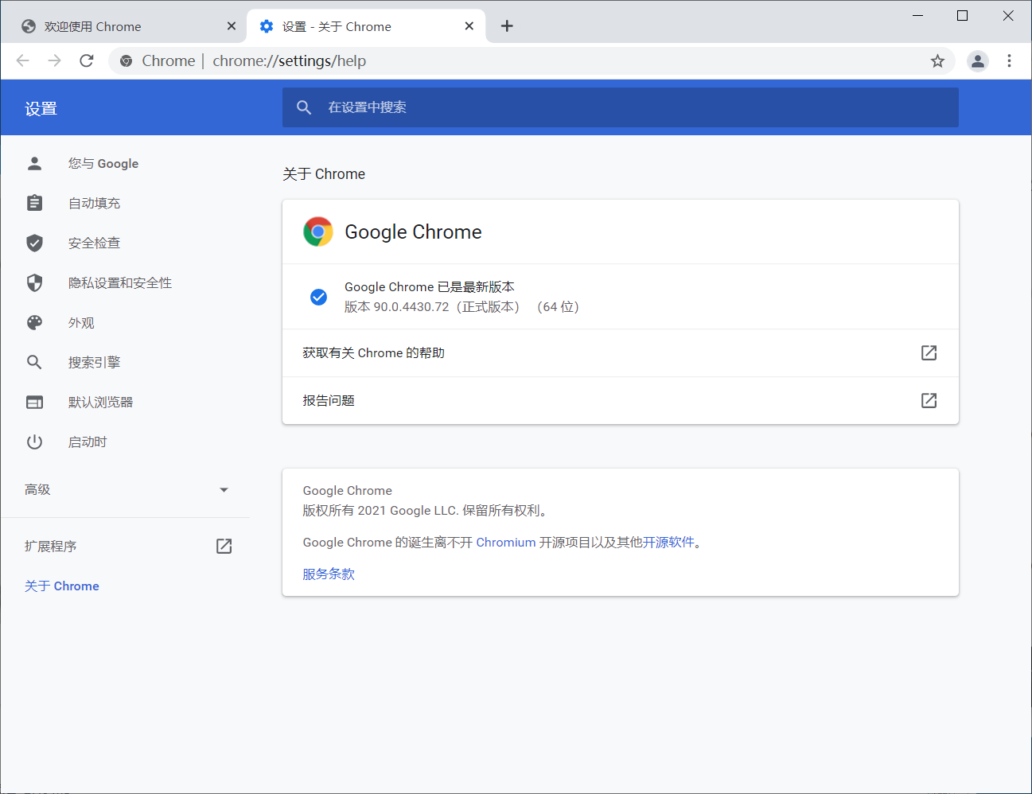This screenshot has height=794, width=1032.
Task: Click the browser back arrow
Action: (23, 60)
